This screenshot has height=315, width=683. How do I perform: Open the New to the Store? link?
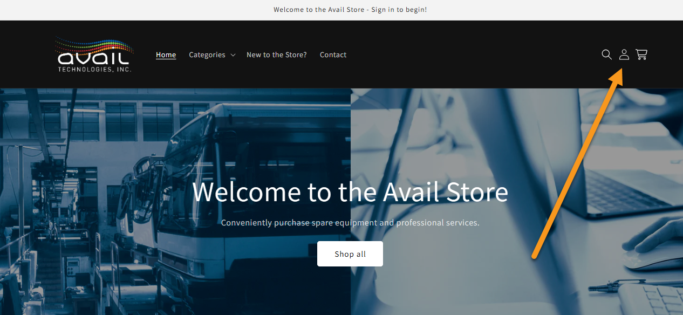coord(277,55)
